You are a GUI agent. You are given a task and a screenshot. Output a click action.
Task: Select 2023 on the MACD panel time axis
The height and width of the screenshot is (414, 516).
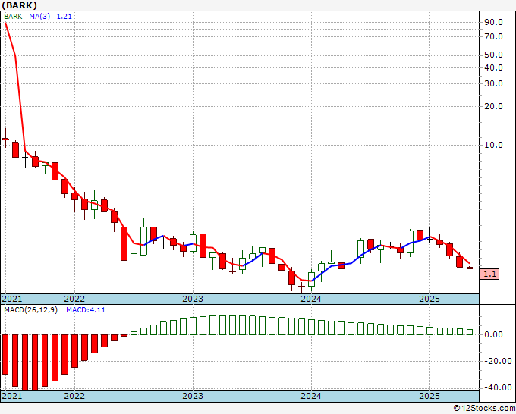tap(193, 396)
